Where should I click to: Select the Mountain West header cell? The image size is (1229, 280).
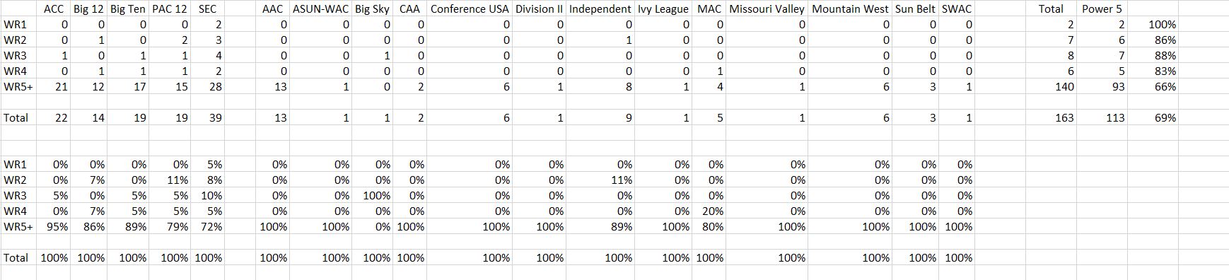coord(850,9)
